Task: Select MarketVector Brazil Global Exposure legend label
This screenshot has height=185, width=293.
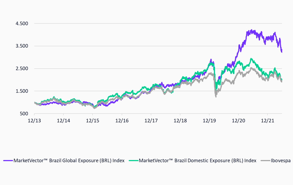Action: click(69, 161)
